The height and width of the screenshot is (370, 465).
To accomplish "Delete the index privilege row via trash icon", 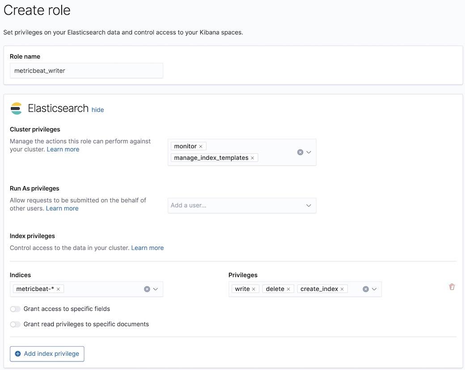I will point(452,286).
